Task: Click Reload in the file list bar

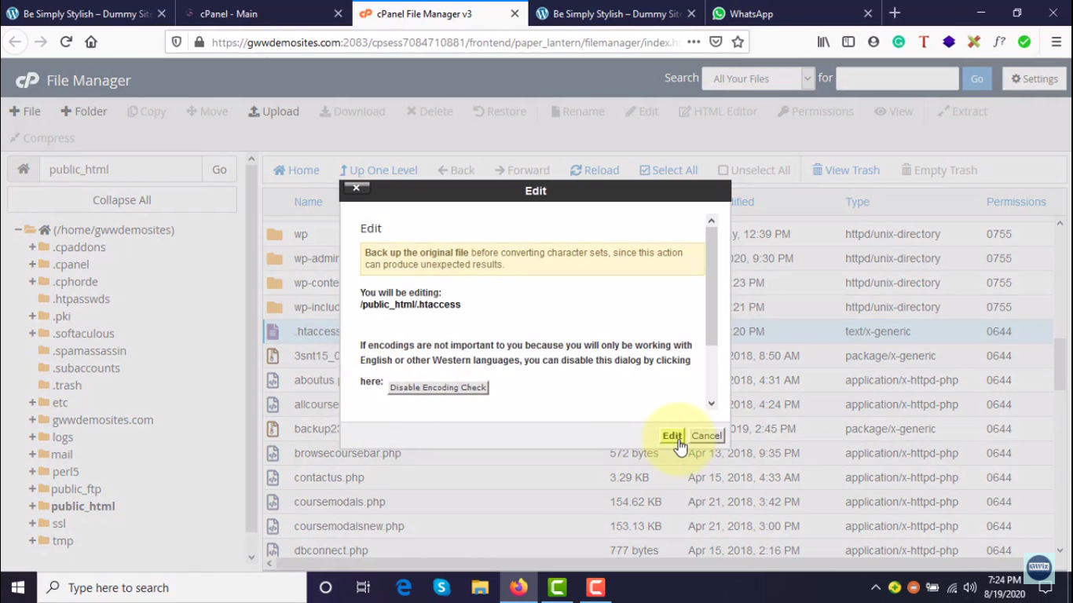Action: [x=595, y=170]
